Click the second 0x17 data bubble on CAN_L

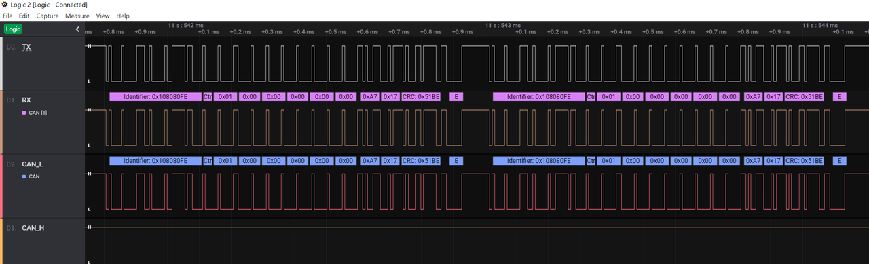[x=774, y=161]
